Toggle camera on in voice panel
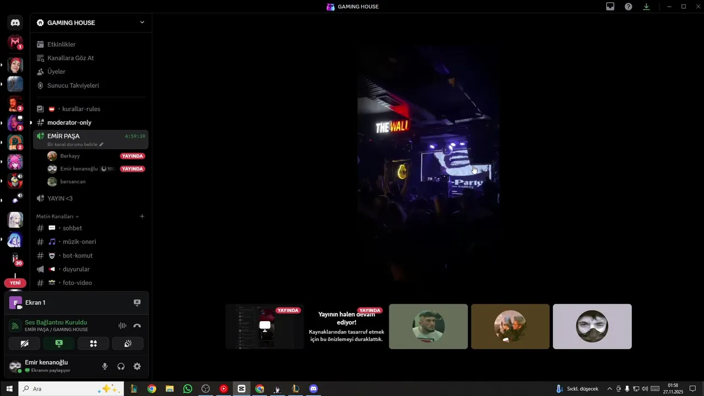The image size is (704, 396). click(24, 343)
